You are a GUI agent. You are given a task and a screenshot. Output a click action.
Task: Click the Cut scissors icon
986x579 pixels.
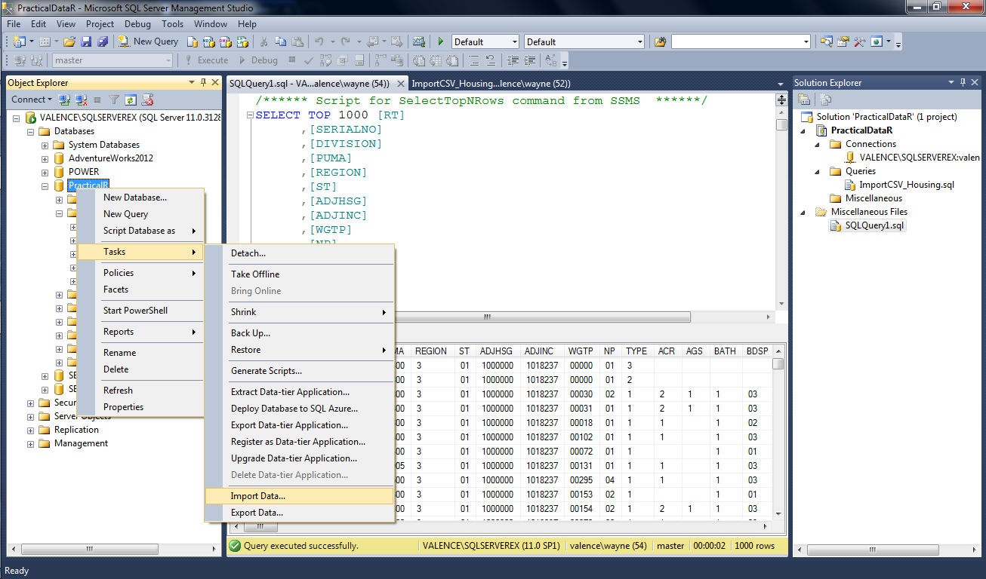pos(263,41)
